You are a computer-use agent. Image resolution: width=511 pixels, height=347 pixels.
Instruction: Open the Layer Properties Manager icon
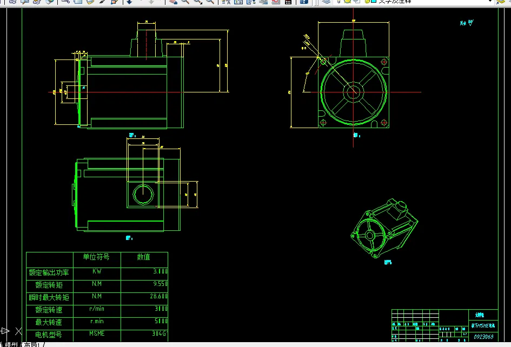click(326, 1)
